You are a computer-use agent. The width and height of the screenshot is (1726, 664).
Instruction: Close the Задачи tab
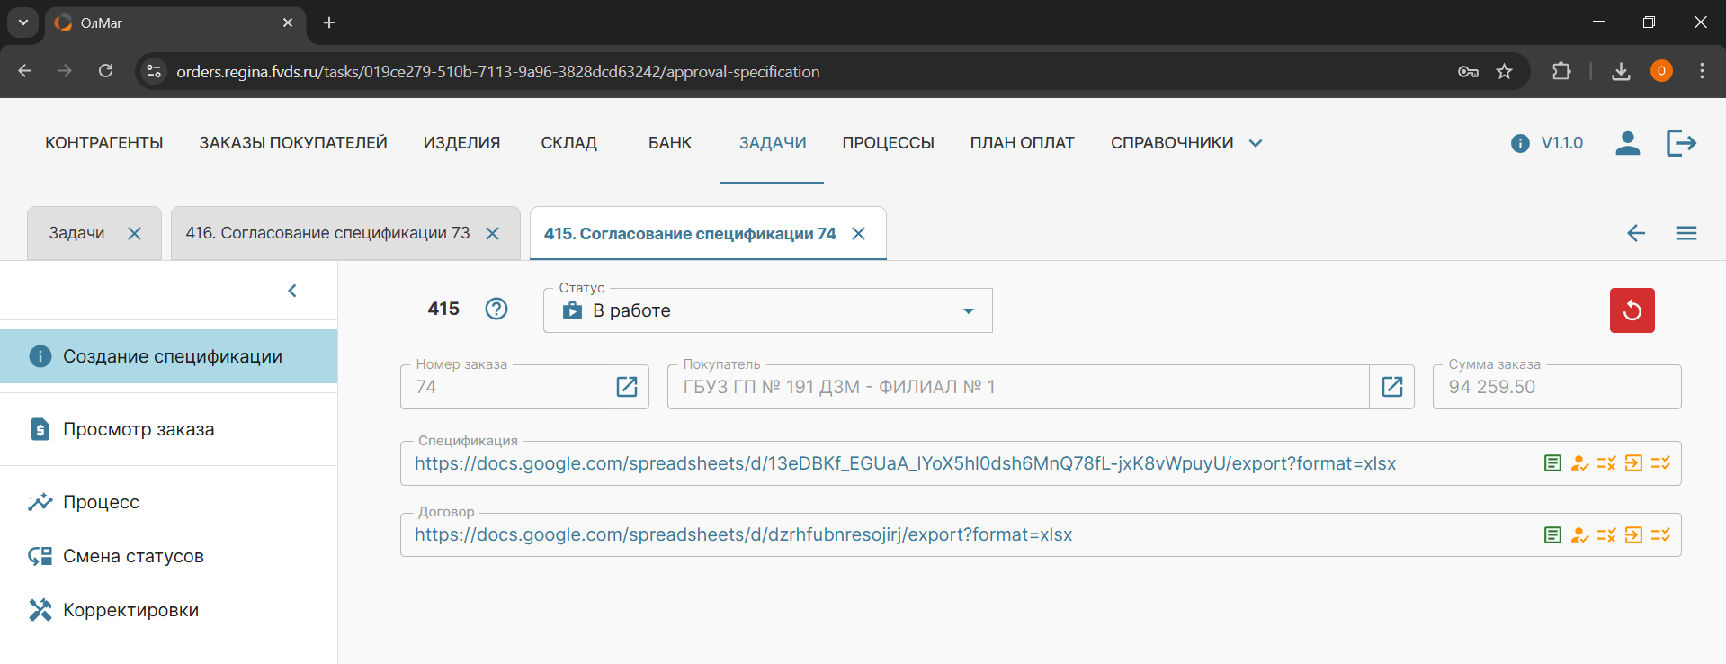point(135,234)
